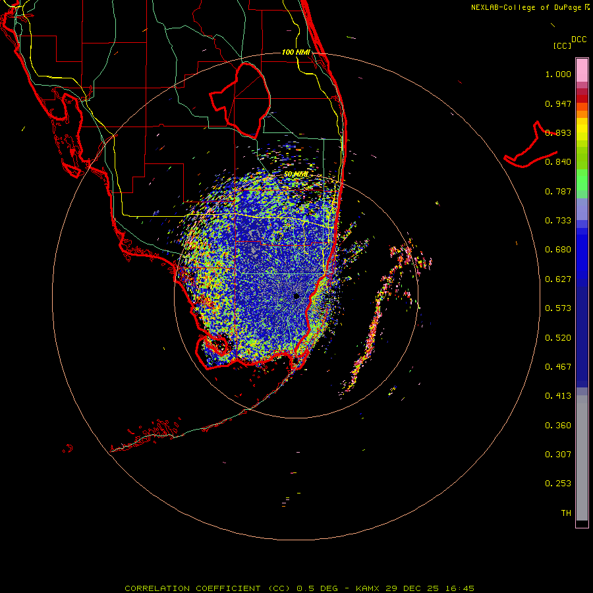Click the 0.520 scale value
This screenshot has height=593, width=593.
click(x=558, y=338)
